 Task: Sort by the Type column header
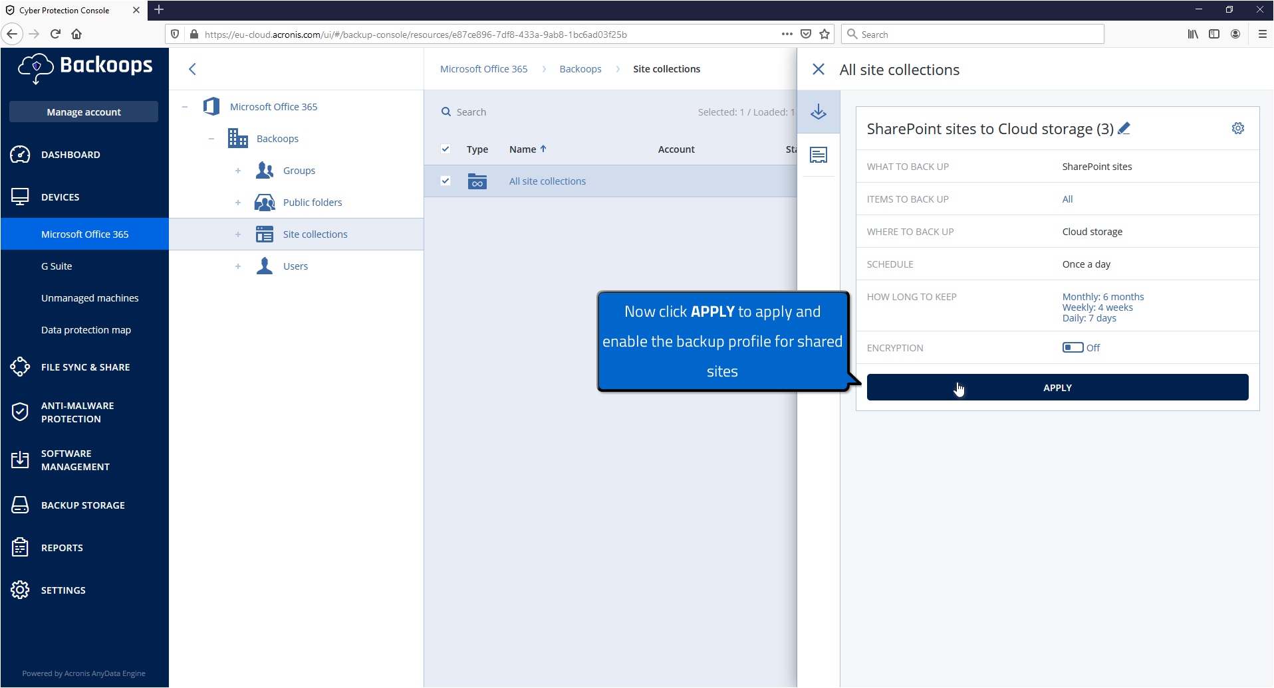477,149
